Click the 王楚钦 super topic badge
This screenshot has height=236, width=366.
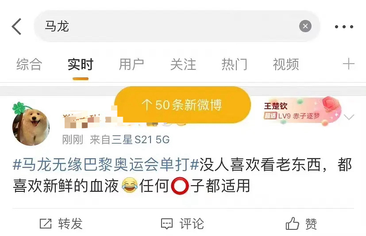point(301,111)
